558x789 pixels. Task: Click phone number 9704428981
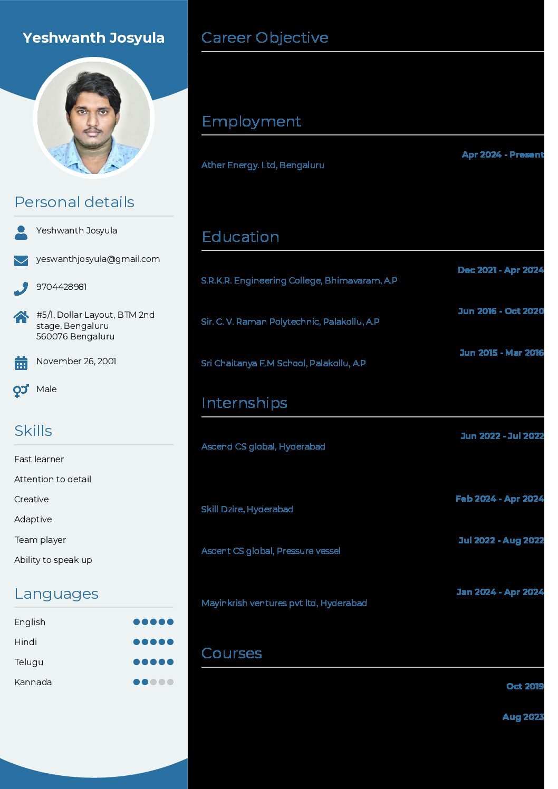click(x=62, y=287)
